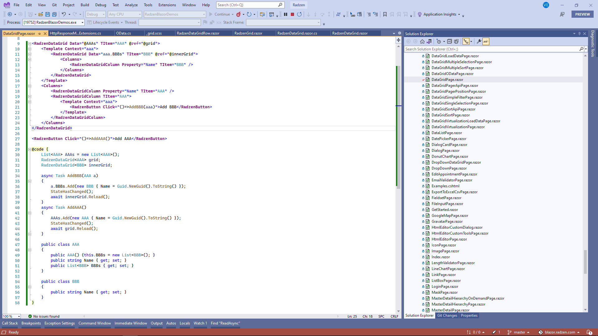Image resolution: width=598 pixels, height=336 pixels.
Task: Toggle Sync with Active Document in Solution Explorer
Action: pos(429,41)
